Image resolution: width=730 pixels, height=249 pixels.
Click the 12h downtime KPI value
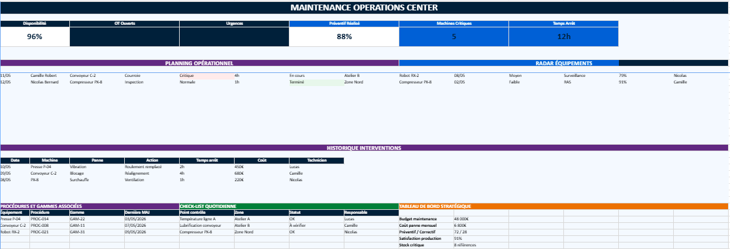pyautogui.click(x=564, y=37)
